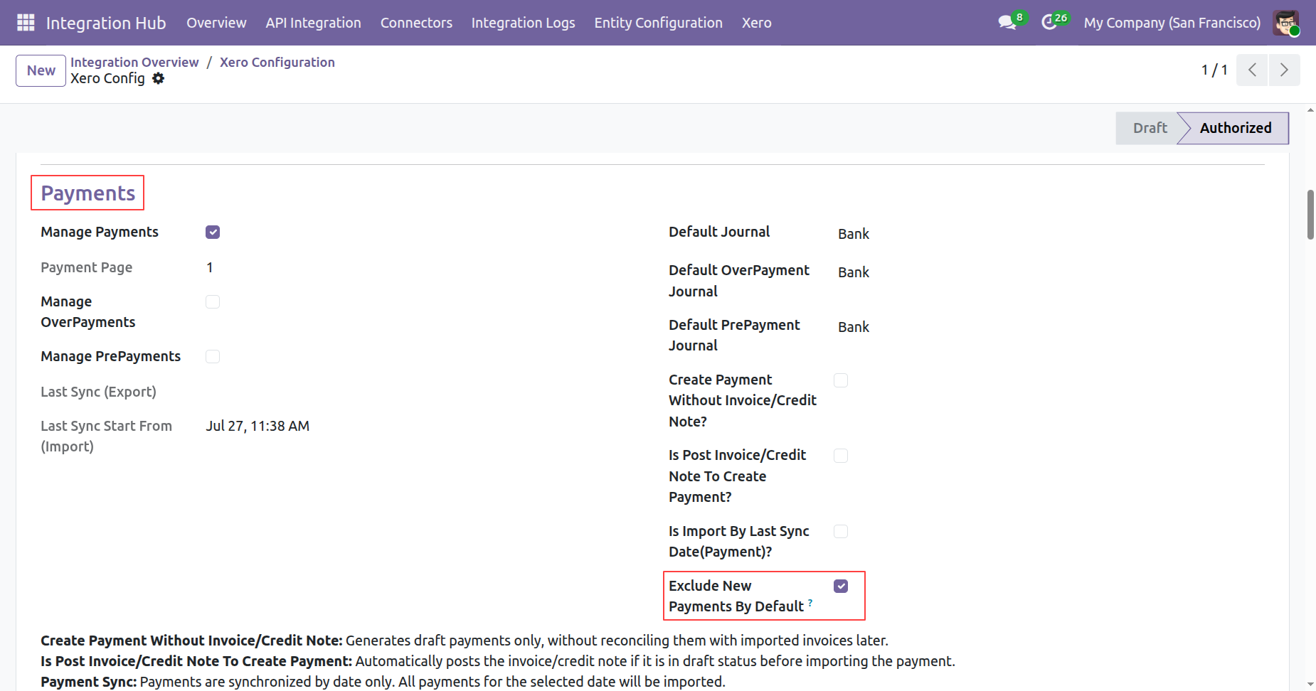Click the record pager 1 / 1 counter
The image size is (1316, 691).
pyautogui.click(x=1214, y=70)
